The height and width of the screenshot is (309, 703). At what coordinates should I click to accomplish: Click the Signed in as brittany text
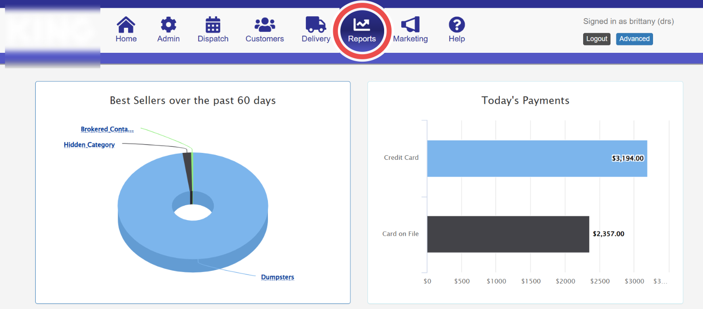628,21
